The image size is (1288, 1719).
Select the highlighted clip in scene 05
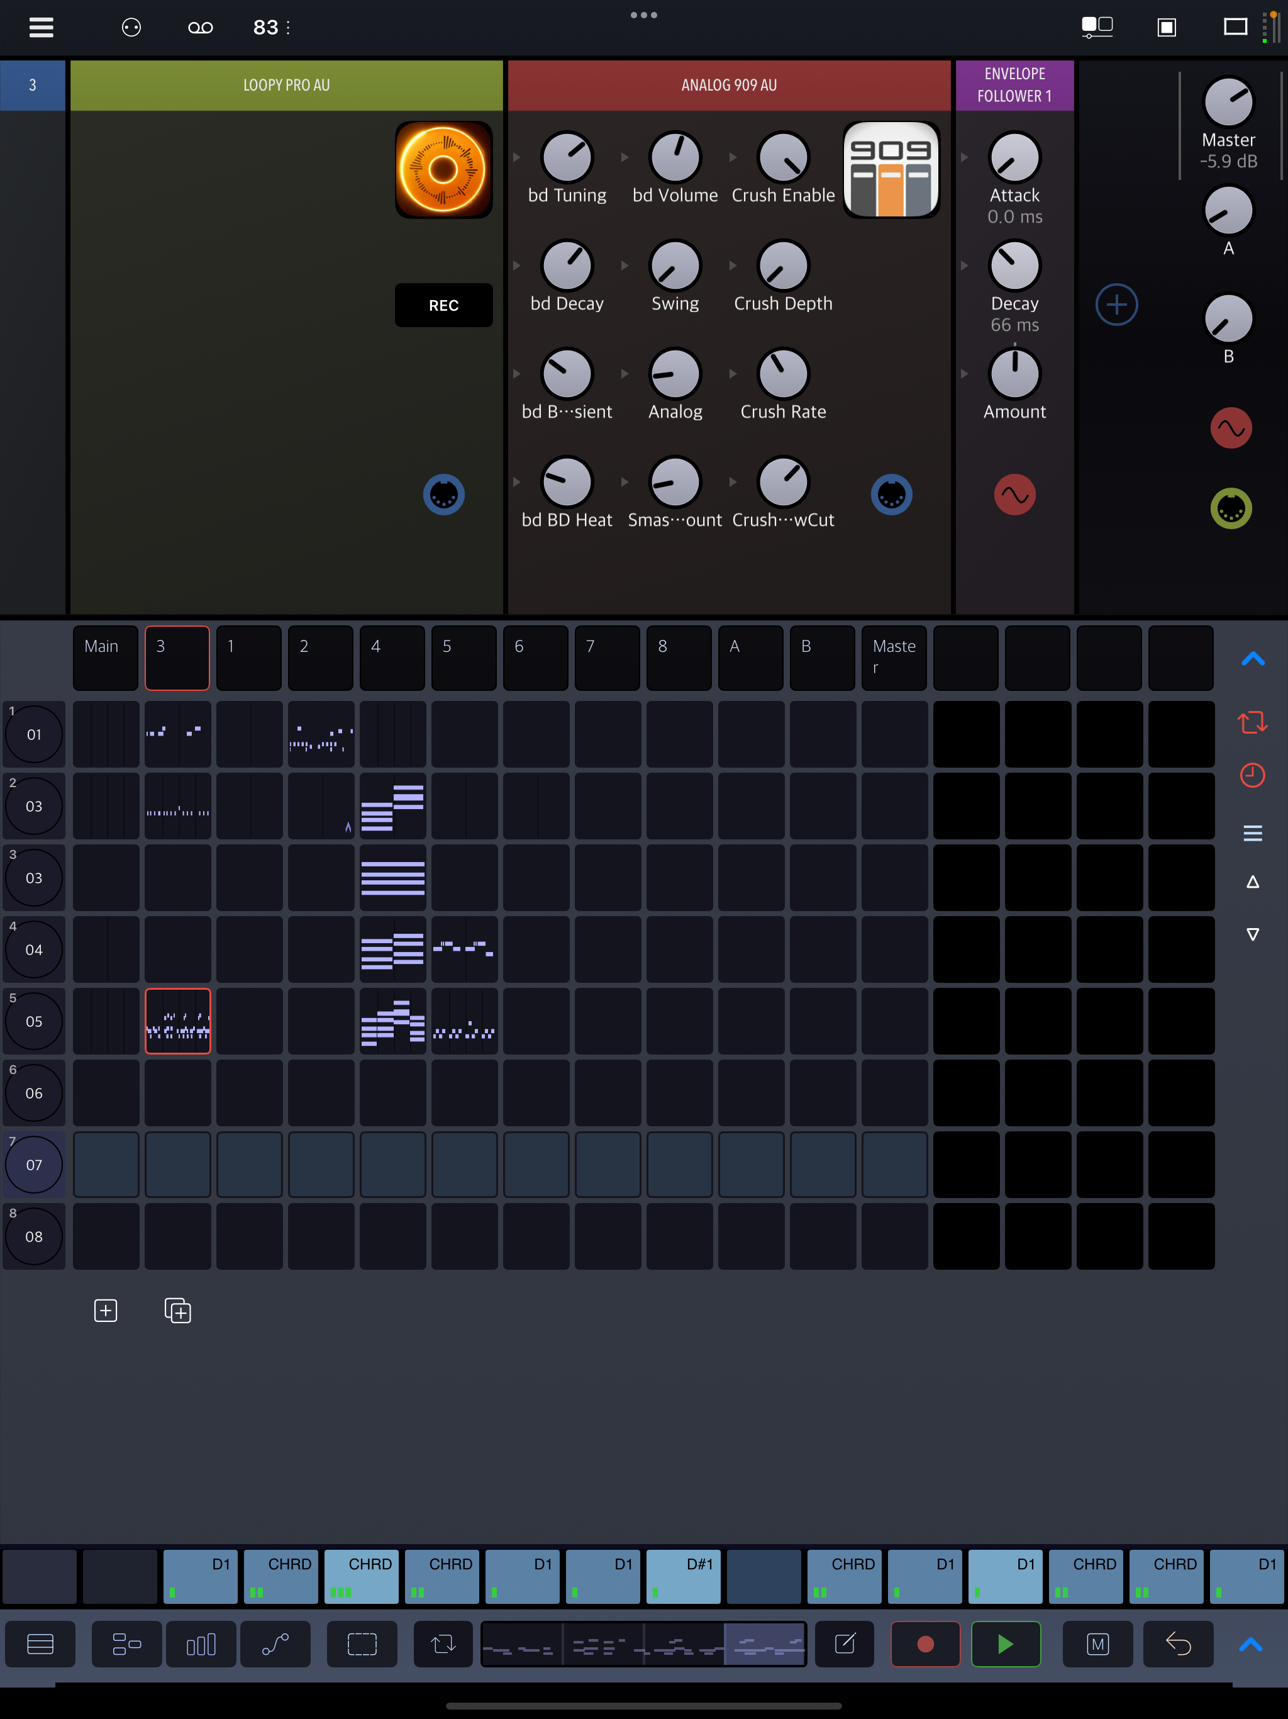(x=177, y=1021)
